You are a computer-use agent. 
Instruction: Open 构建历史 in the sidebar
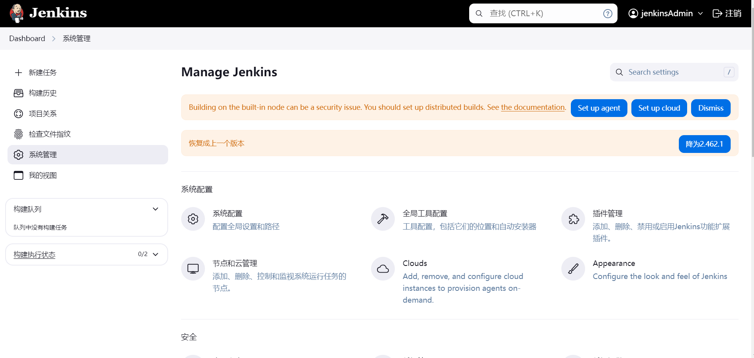coord(88,93)
